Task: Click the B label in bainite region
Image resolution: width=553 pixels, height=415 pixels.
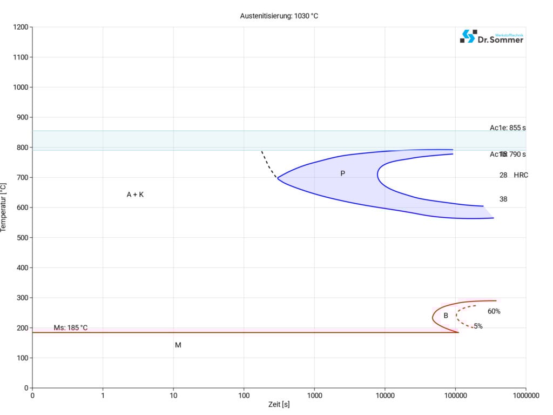Action: point(446,316)
